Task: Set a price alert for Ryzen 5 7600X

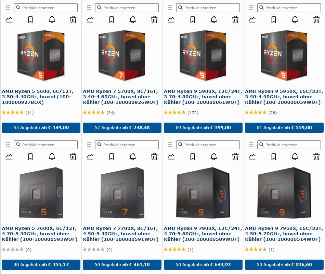Action: point(52,157)
